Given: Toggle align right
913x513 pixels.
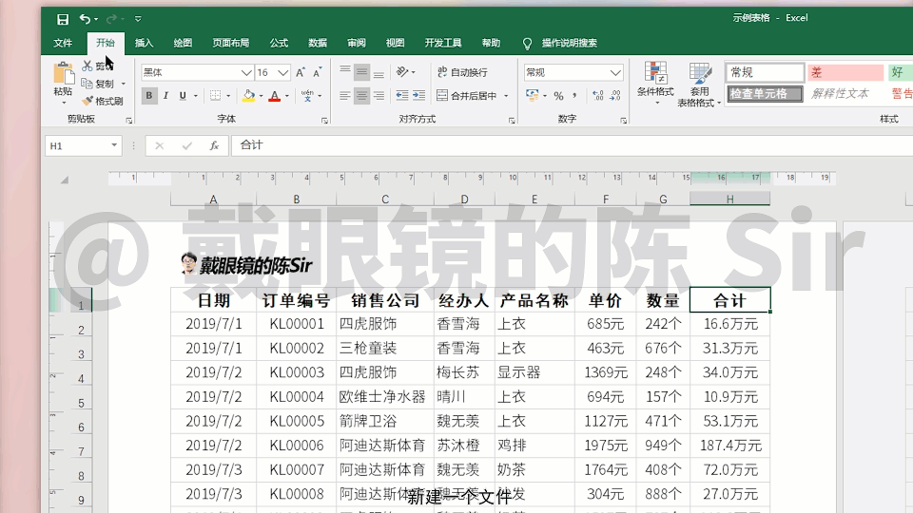Looking at the screenshot, I should point(379,95).
